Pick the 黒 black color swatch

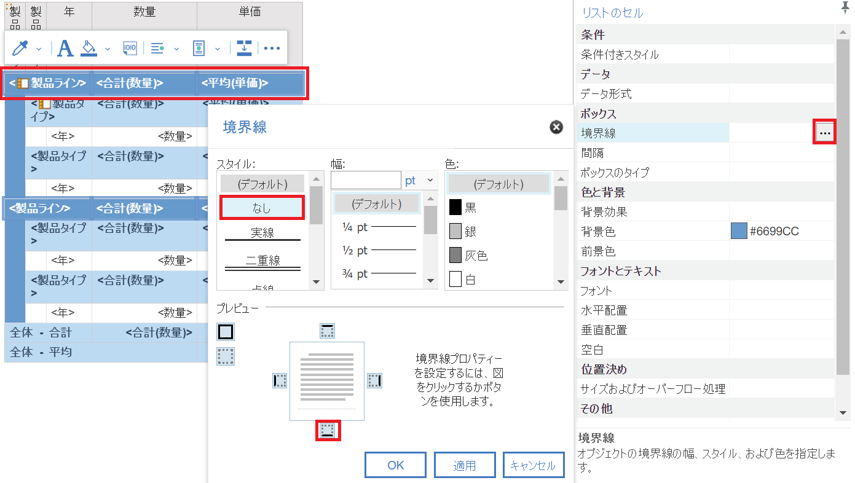pos(455,207)
